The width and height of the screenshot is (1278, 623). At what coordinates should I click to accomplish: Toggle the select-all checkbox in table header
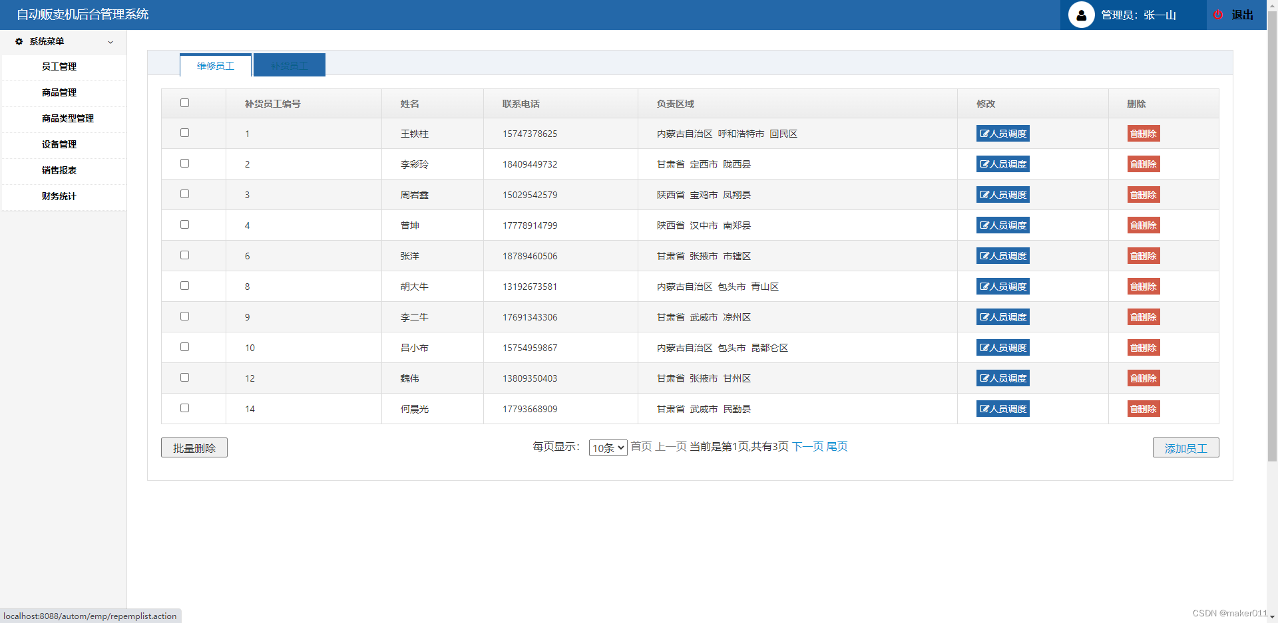(x=184, y=103)
